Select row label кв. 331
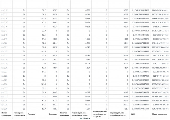This screenshot has height=120, width=170. pos(4,88)
